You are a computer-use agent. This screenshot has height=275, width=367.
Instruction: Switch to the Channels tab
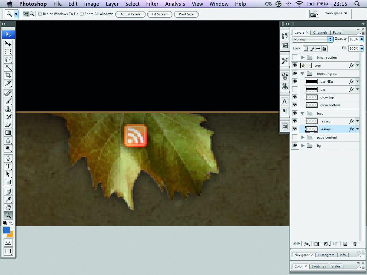[x=320, y=33]
